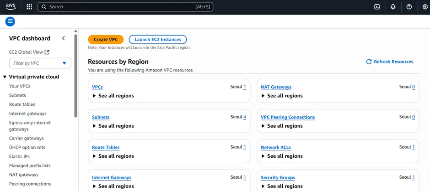The width and height of the screenshot is (430, 191).
Task: Click the Seoul count 1 for Internet Gateways
Action: [x=245, y=177]
